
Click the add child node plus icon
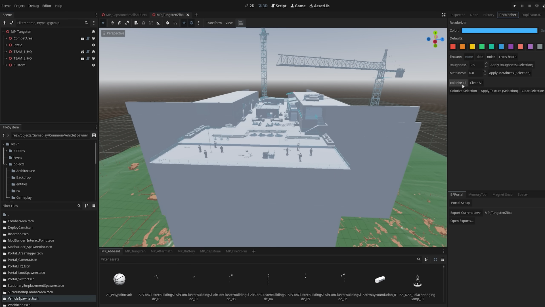point(4,23)
